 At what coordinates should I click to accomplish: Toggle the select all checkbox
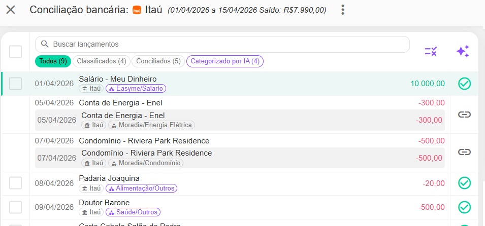[x=16, y=52]
